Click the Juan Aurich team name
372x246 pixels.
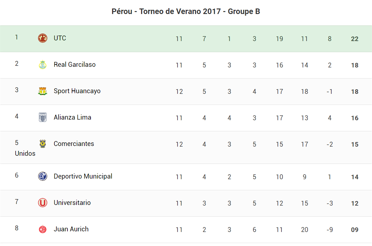pos(71,229)
